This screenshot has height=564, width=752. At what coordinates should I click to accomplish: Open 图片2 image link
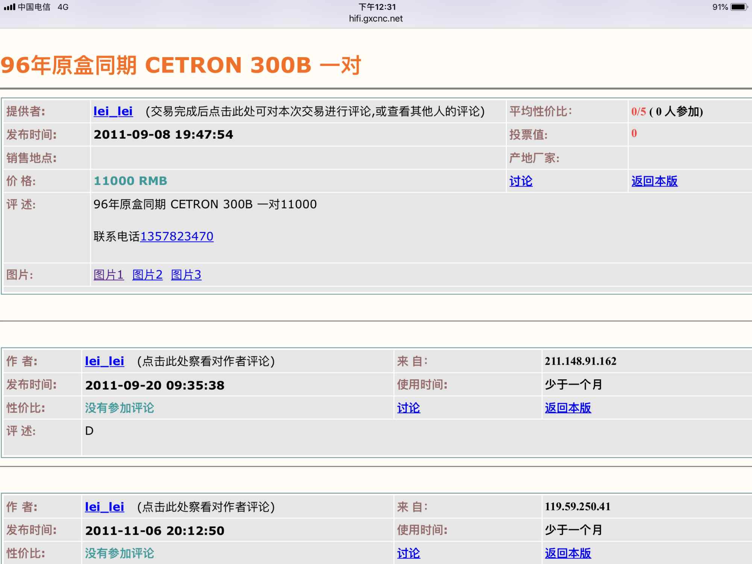tap(147, 275)
